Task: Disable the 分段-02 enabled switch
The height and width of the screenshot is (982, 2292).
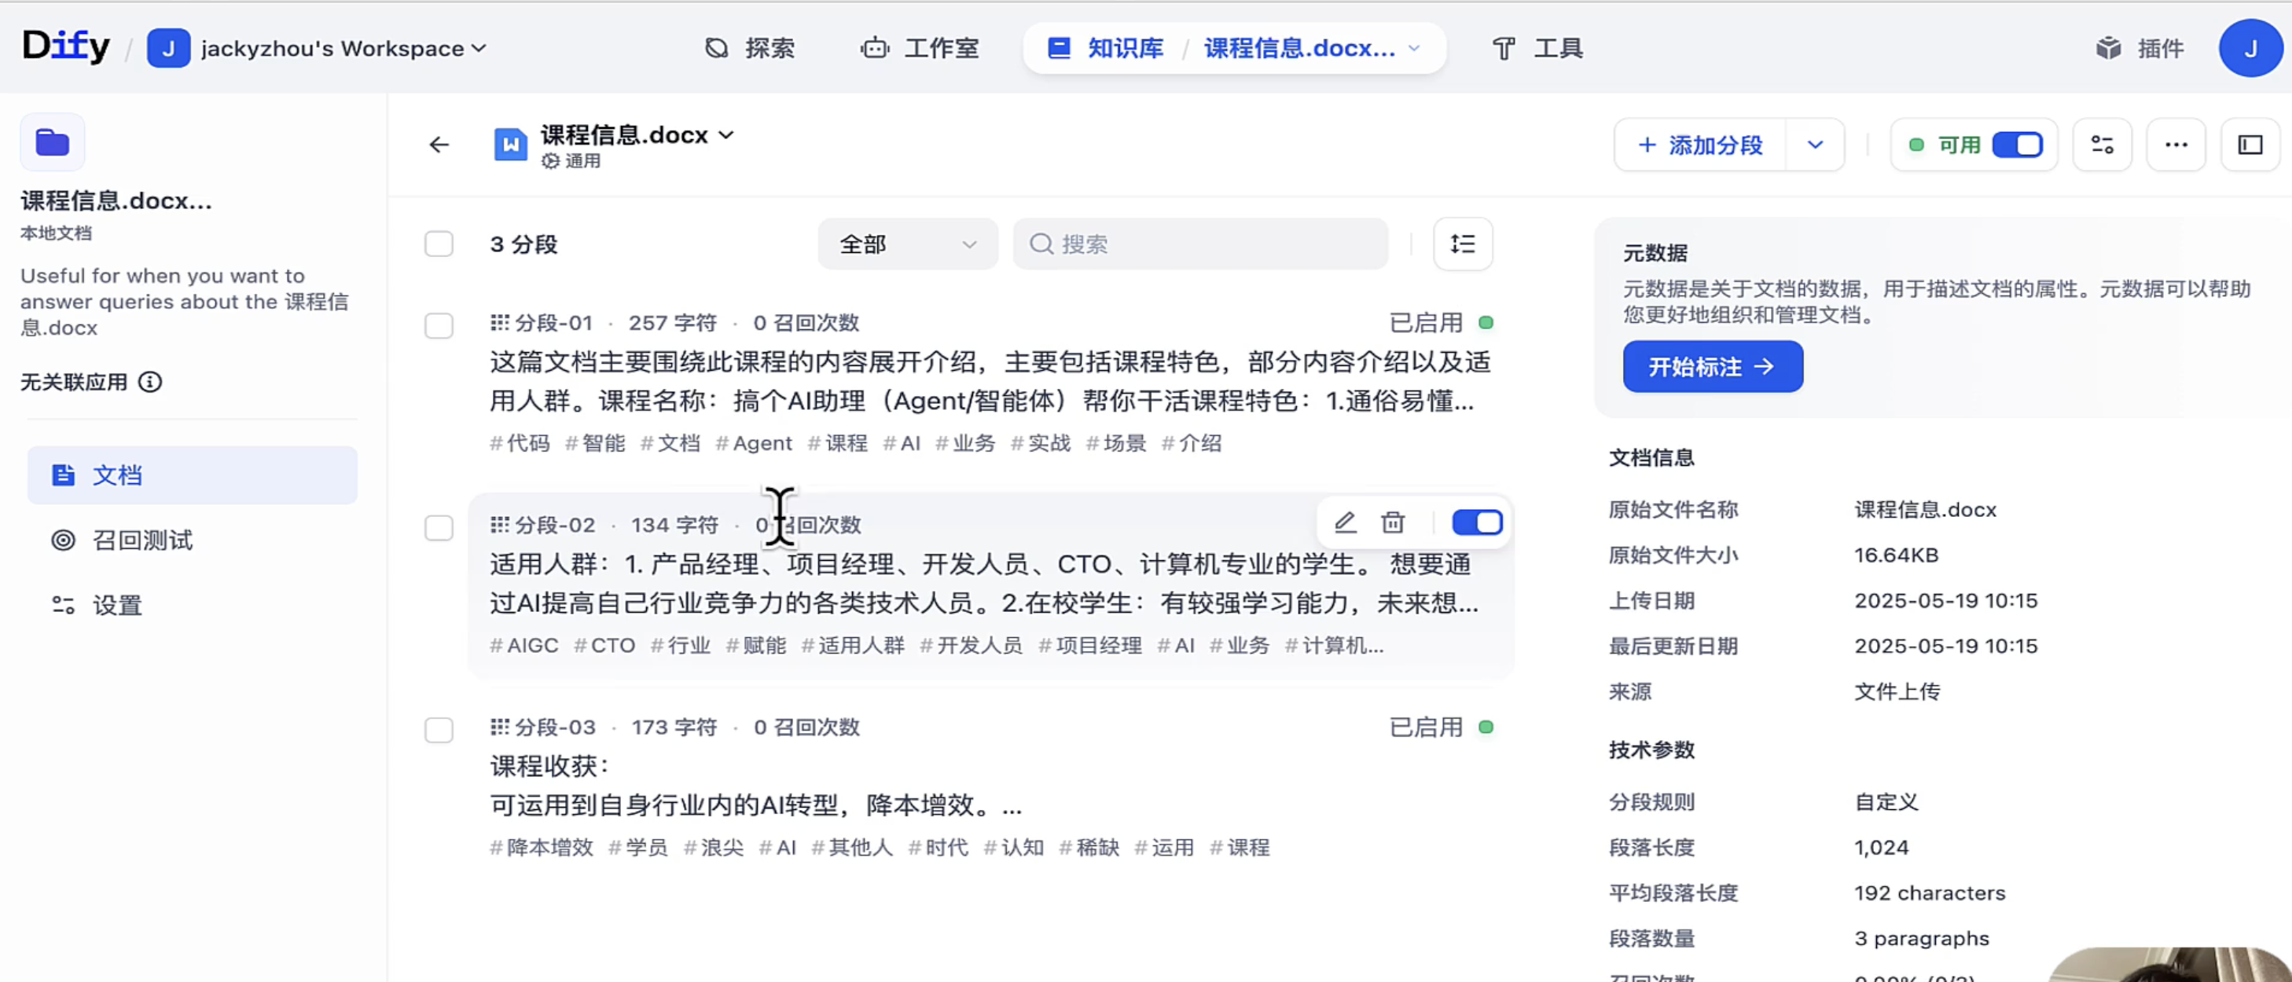Action: [x=1476, y=523]
